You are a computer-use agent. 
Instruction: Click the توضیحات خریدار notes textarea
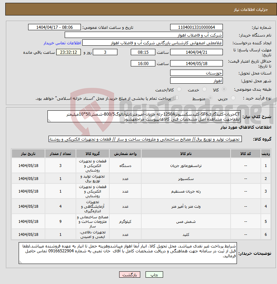pos(128,253)
